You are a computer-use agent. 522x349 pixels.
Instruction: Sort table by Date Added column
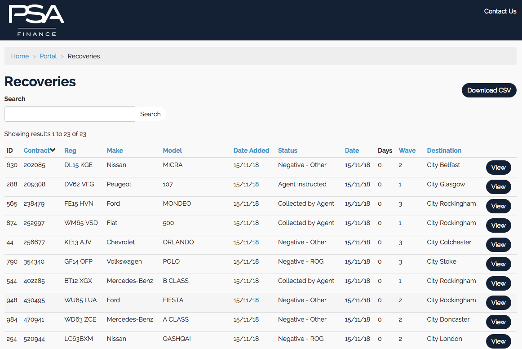[x=252, y=150]
